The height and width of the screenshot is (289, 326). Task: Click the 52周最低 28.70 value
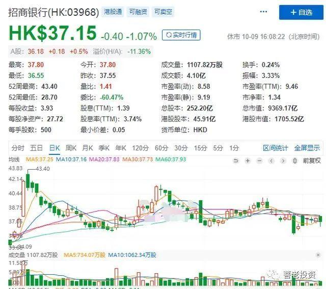(49, 97)
